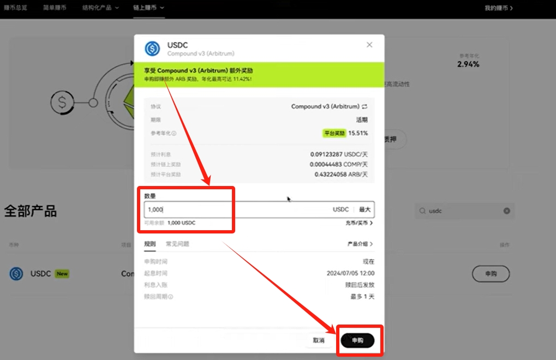Click the Compound v3 (Arbitrum) protocol value

click(325, 106)
